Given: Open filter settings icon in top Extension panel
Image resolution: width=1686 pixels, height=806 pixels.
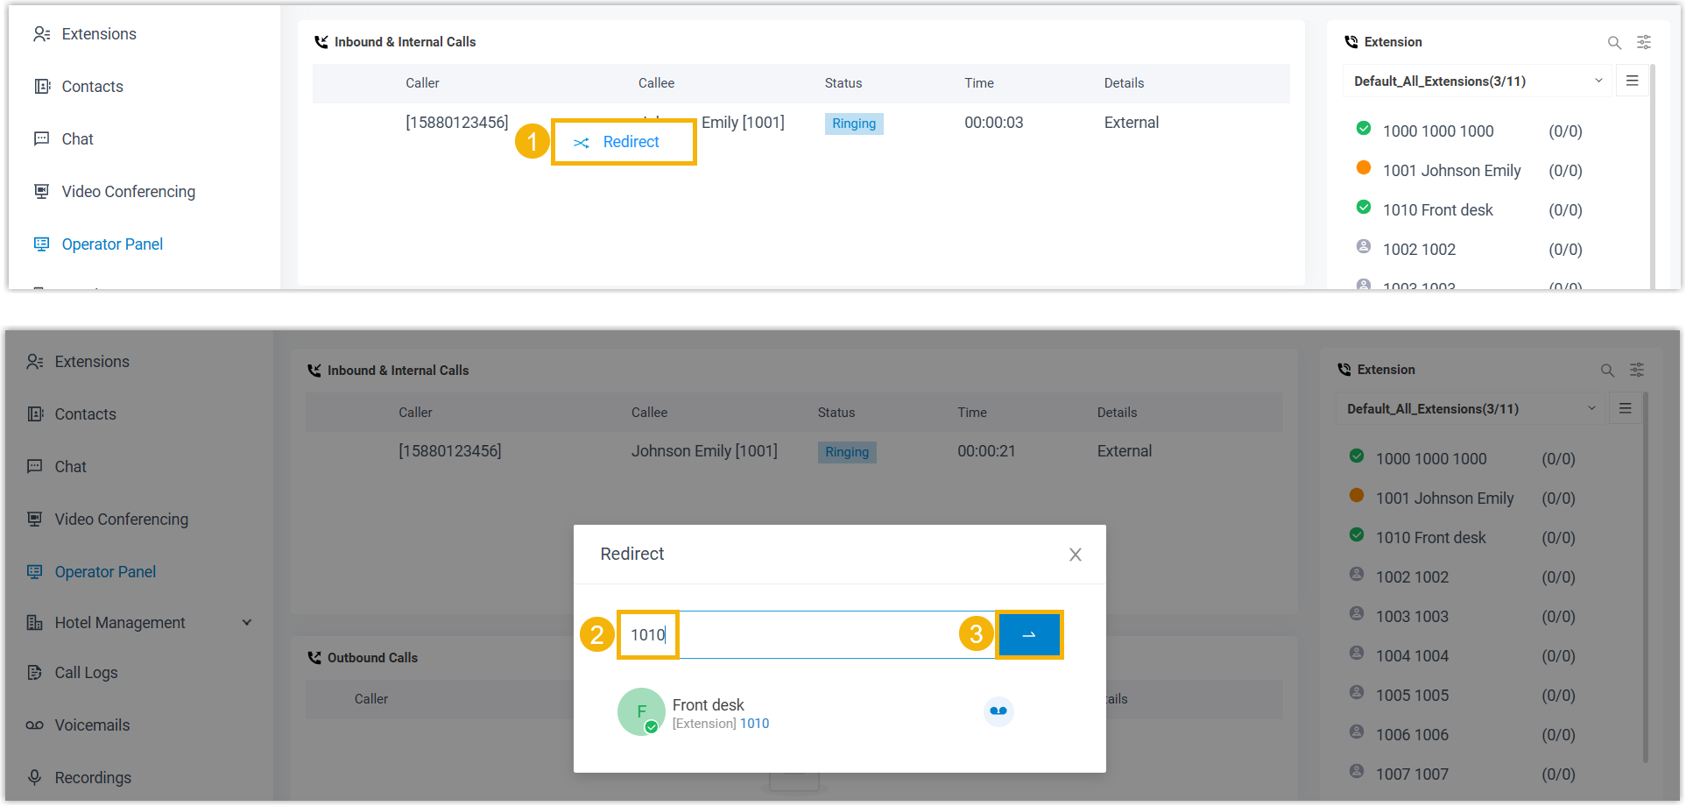Looking at the screenshot, I should (1644, 42).
